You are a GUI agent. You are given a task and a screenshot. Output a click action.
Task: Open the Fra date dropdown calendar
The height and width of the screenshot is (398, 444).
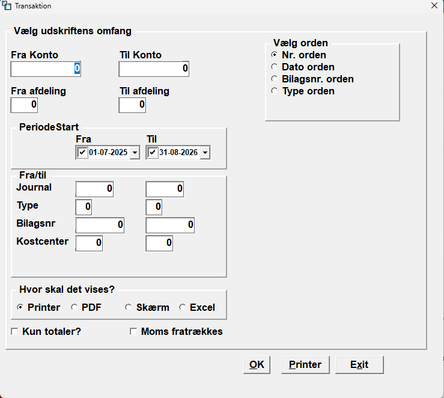135,153
